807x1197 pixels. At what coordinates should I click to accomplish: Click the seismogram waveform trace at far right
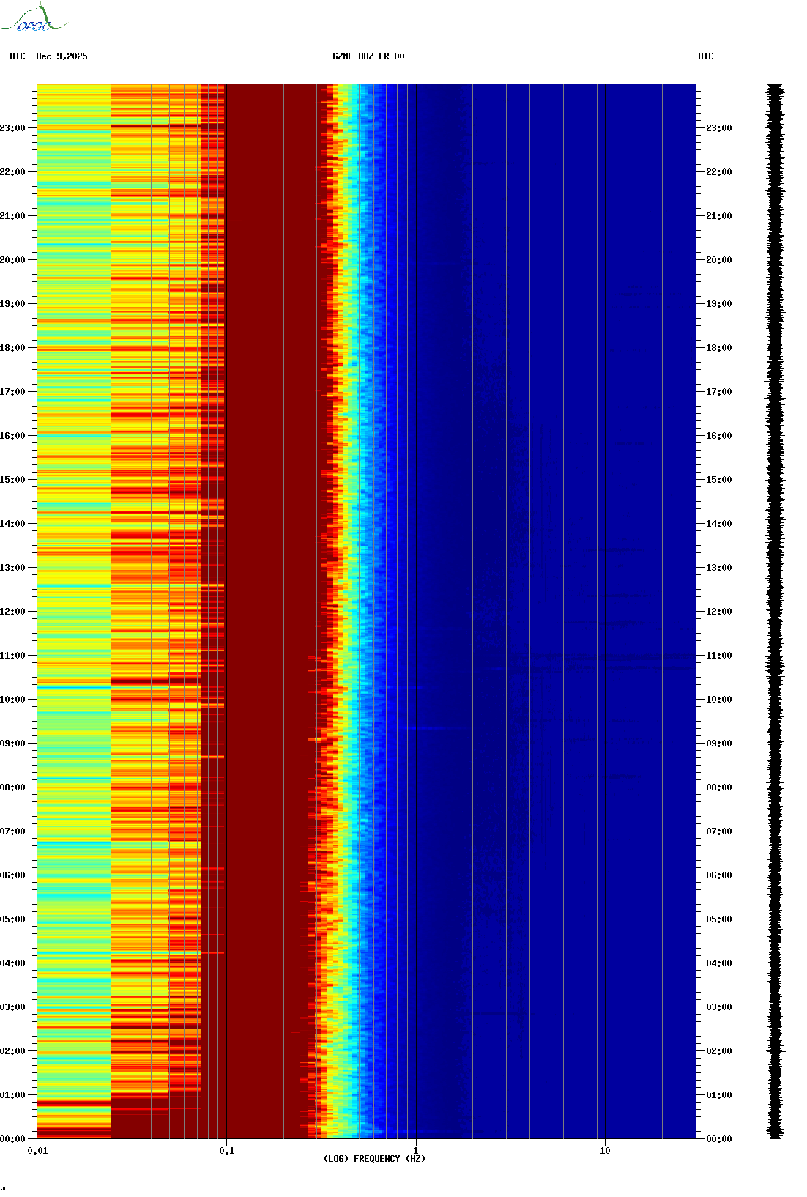(x=775, y=611)
